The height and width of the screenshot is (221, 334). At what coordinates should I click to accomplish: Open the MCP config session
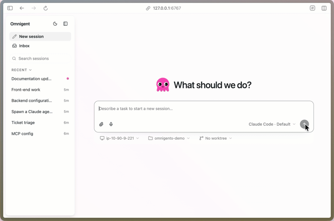tap(40, 134)
